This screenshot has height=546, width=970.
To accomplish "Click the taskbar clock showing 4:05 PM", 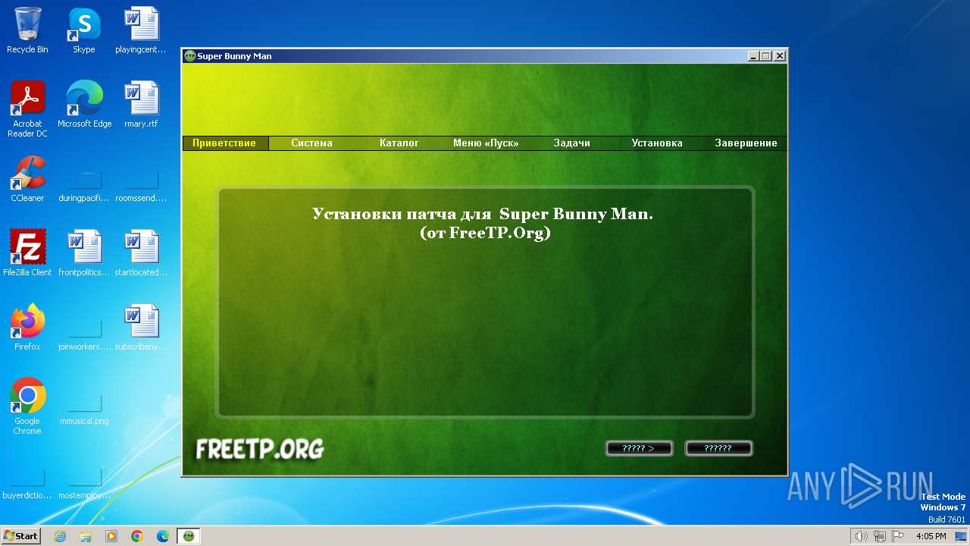I will 931,536.
